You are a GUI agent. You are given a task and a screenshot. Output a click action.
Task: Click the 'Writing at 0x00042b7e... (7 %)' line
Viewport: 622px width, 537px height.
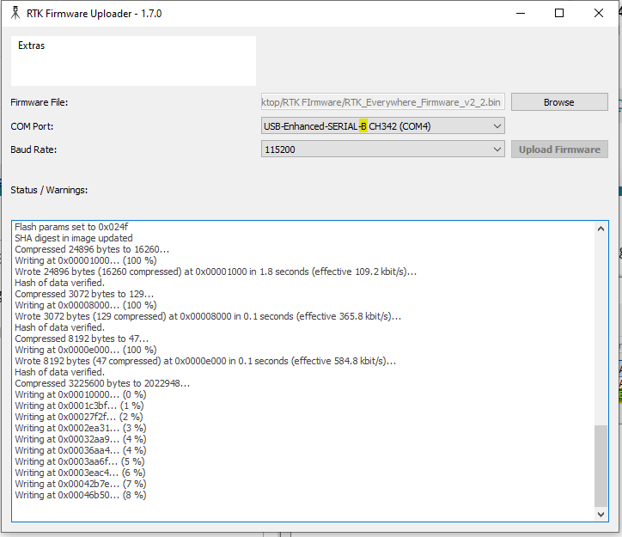click(81, 484)
